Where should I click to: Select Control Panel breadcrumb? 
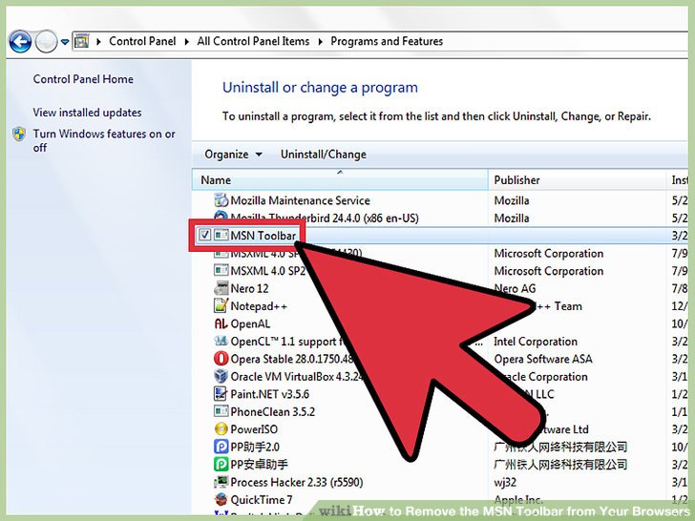coord(142,41)
